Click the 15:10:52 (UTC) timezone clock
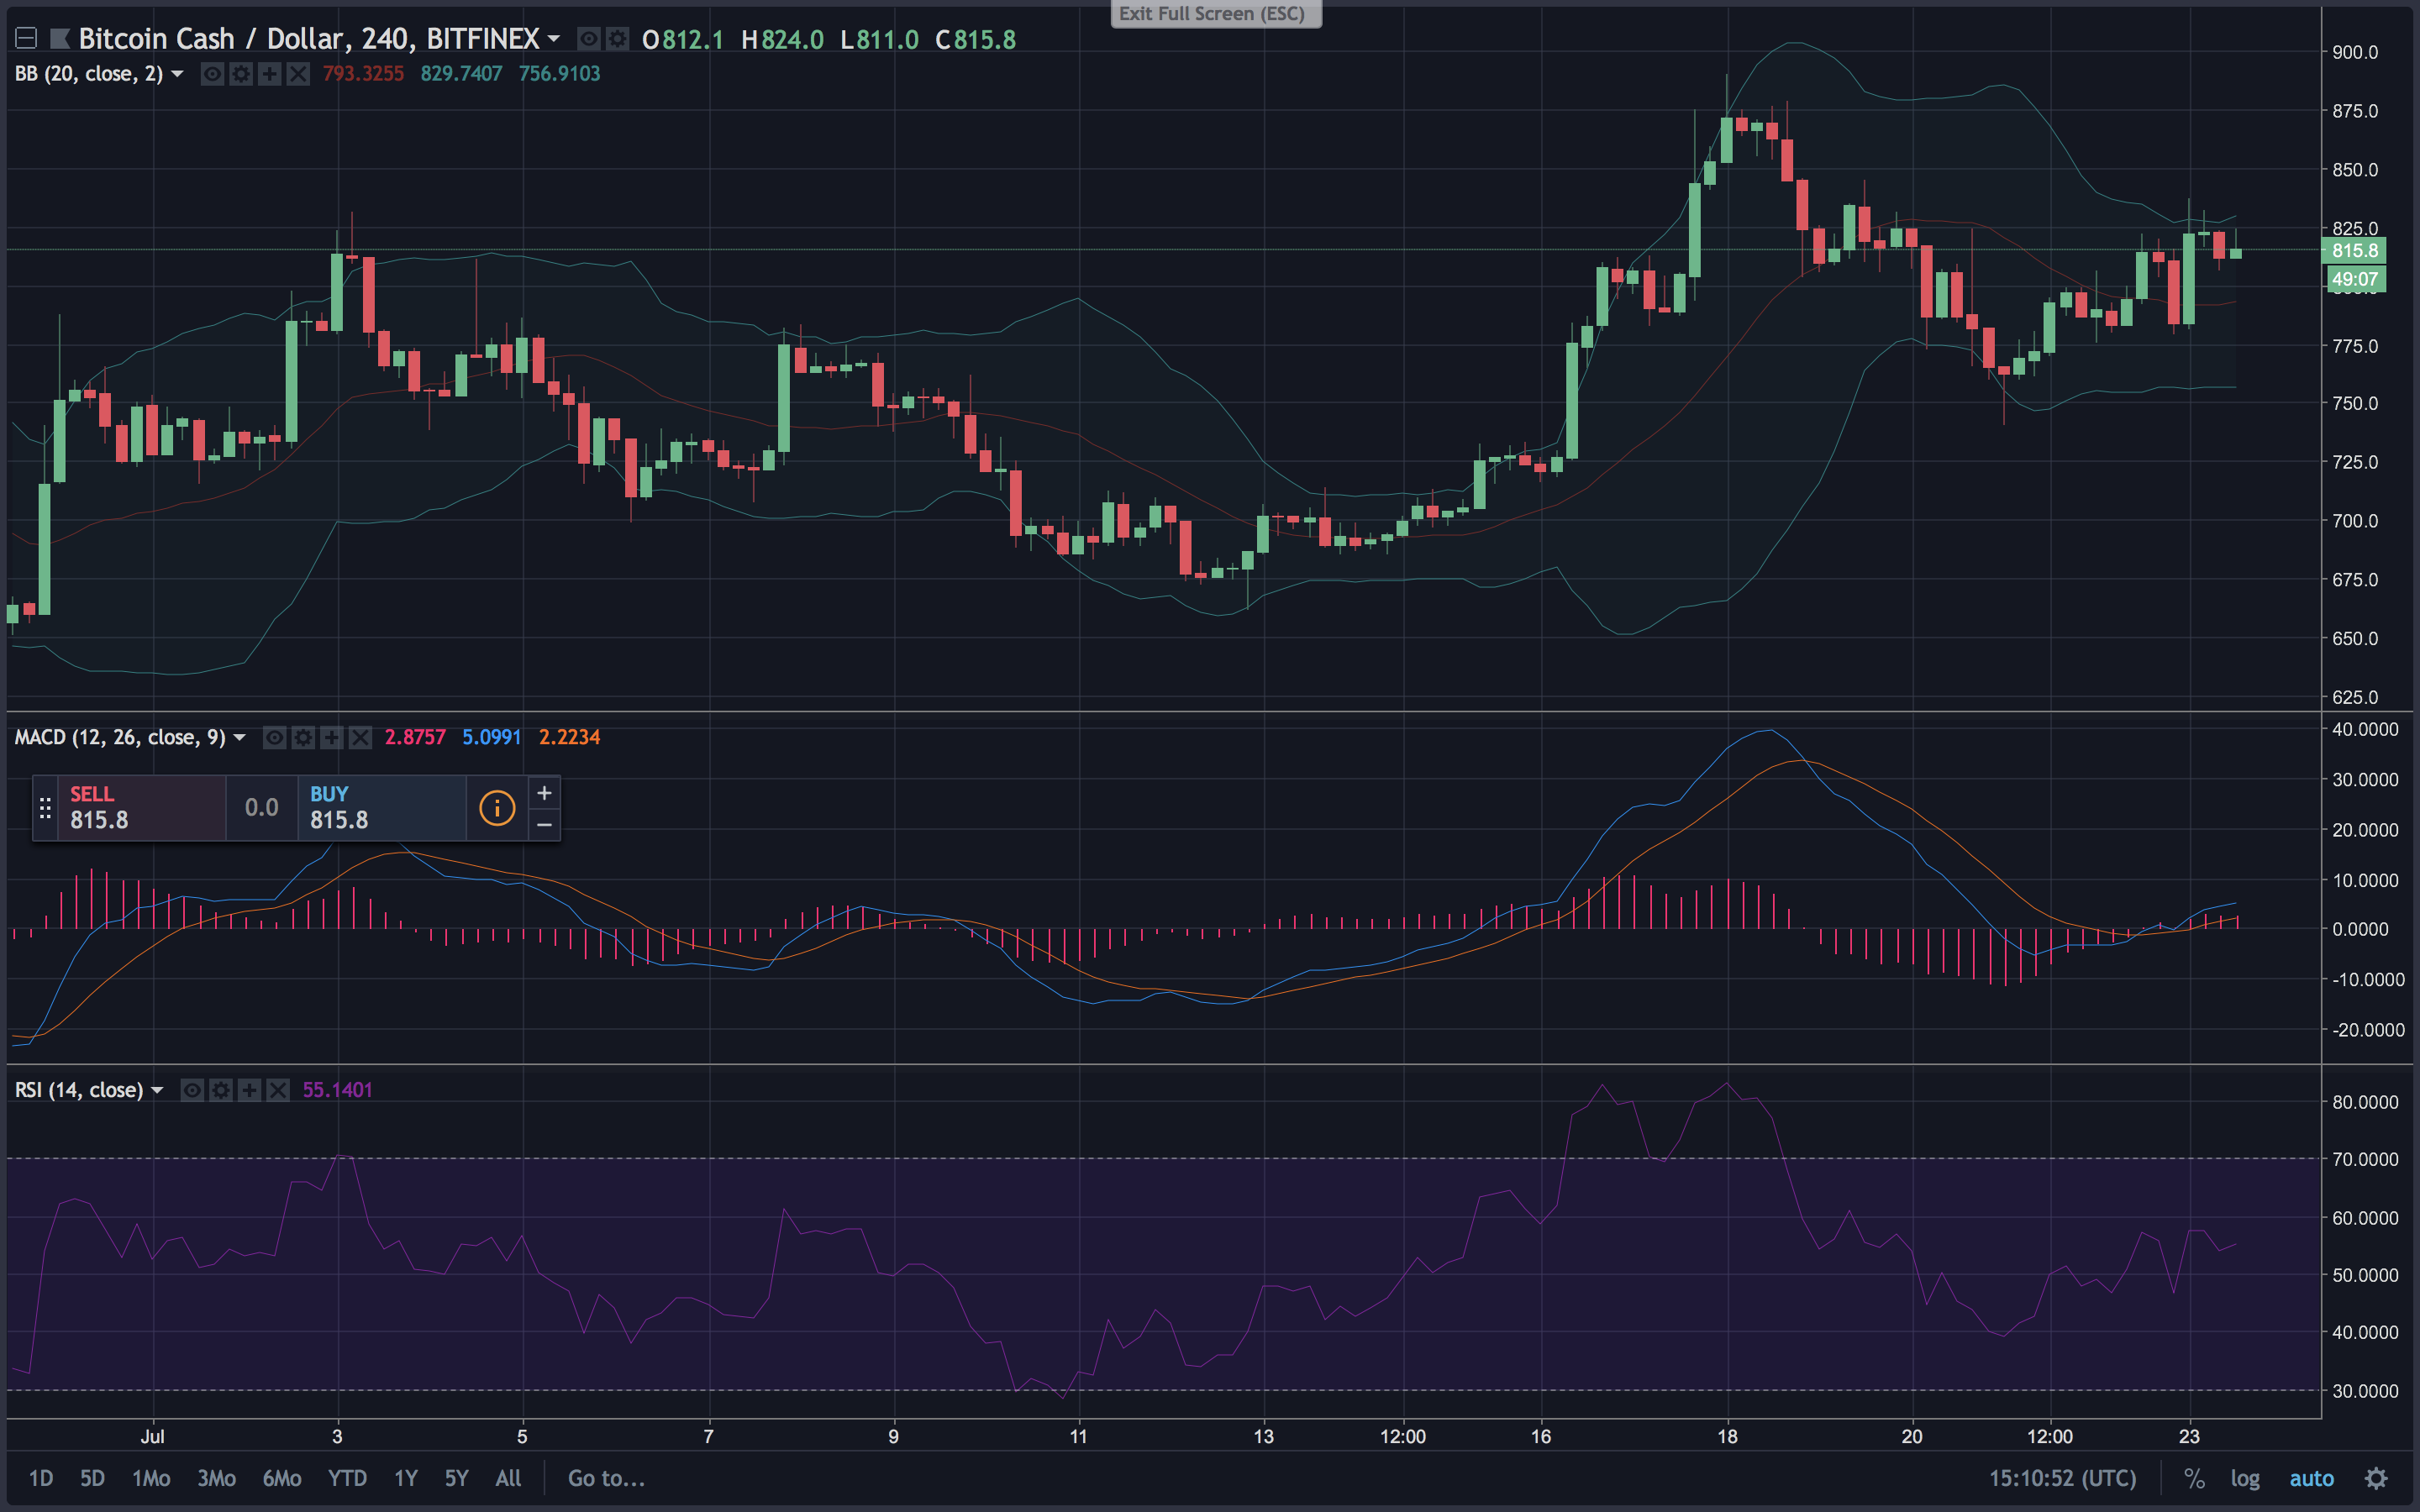Screen dimensions: 2420x1512 pos(2062,1478)
